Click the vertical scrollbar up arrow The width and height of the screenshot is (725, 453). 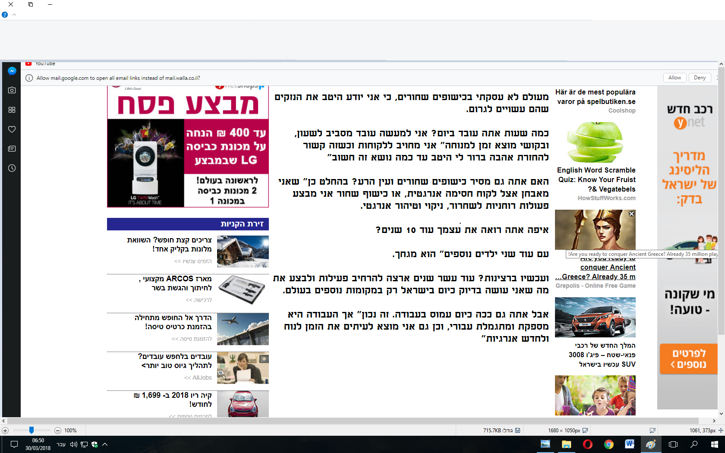721,64
